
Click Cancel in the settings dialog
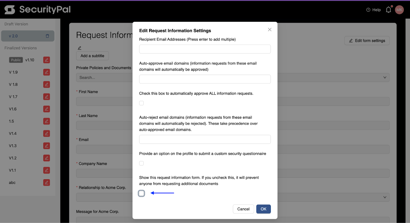[243, 209]
